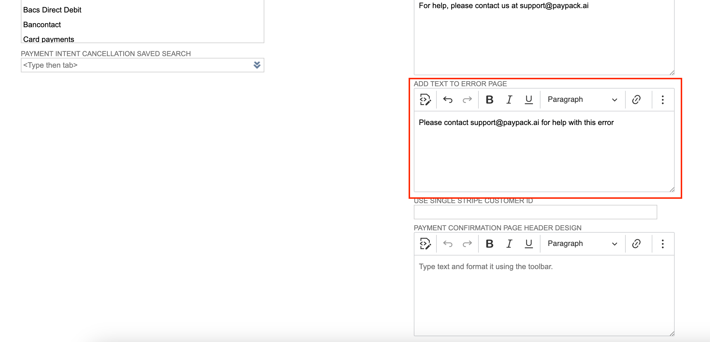This screenshot has height=342, width=710.
Task: Toggle italic formatting in error page editor
Action: point(509,100)
